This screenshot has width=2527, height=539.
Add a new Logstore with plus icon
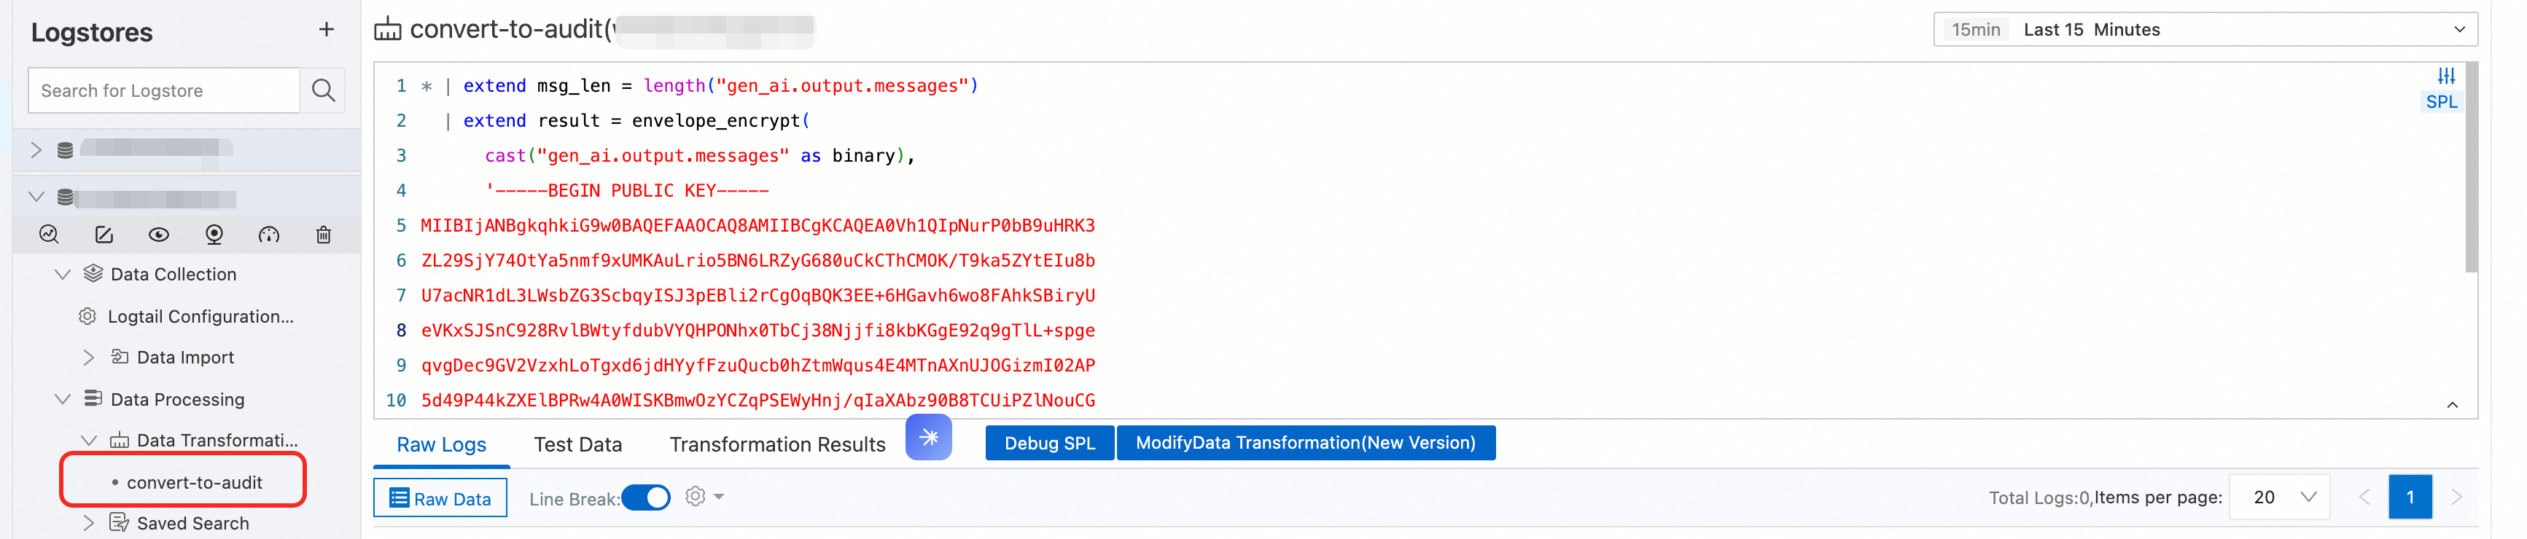point(327,29)
